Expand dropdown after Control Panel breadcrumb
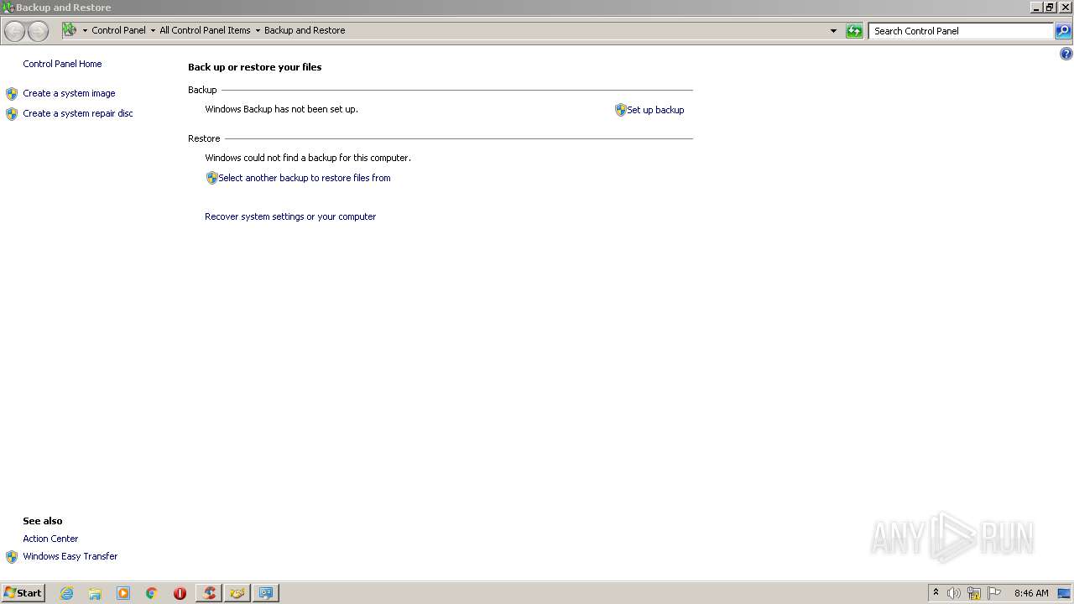 click(153, 30)
